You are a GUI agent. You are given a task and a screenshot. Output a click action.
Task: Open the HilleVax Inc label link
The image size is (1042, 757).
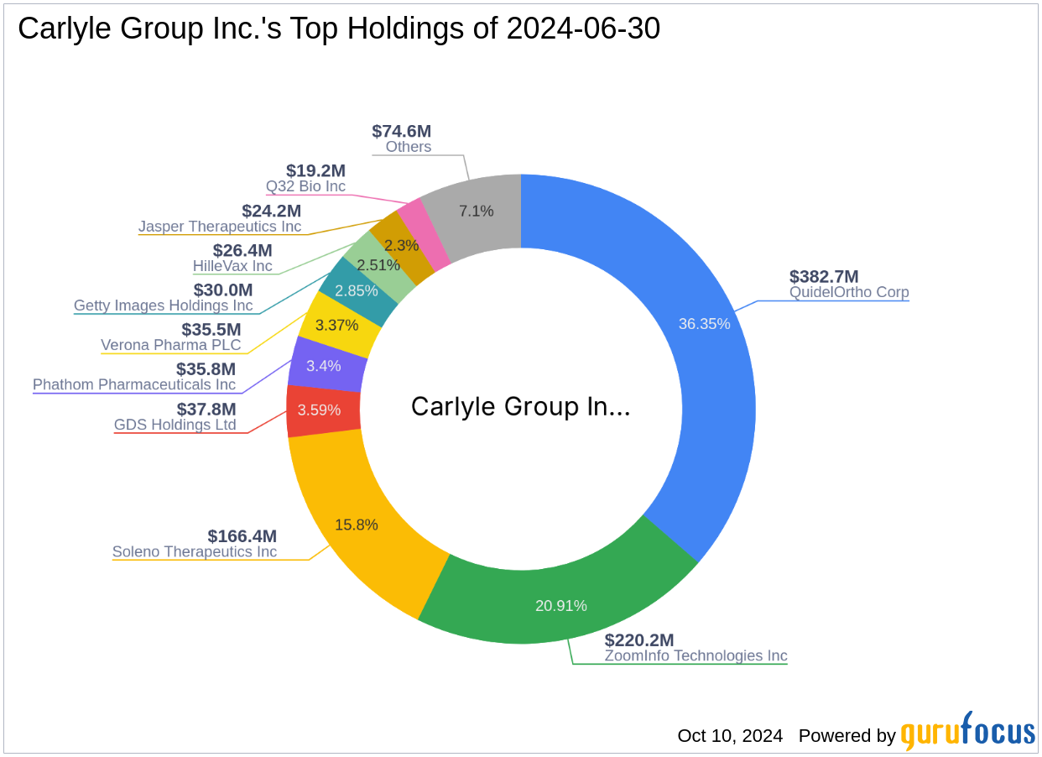point(232,265)
